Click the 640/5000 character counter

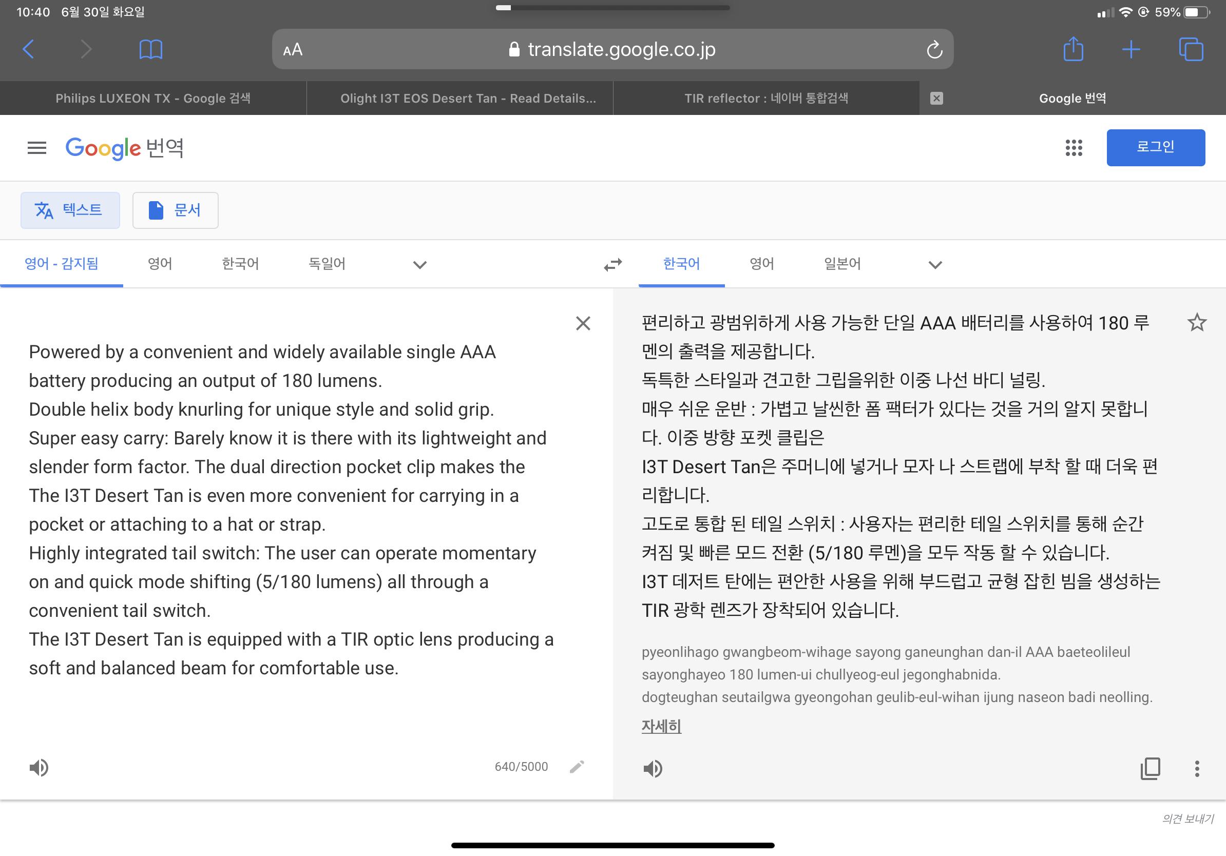(521, 767)
